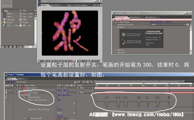
Task: Click the orbit preview circle icon
Action: [x=123, y=35]
